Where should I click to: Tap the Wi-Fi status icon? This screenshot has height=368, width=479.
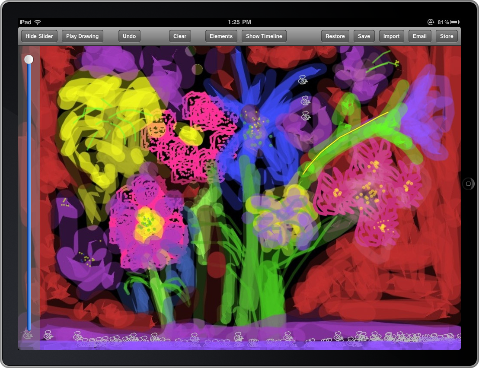38,22
